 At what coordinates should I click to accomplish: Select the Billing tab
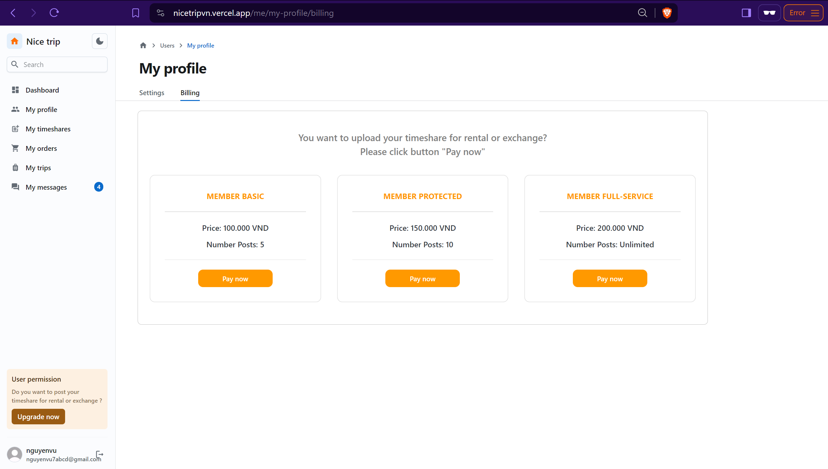click(x=190, y=93)
